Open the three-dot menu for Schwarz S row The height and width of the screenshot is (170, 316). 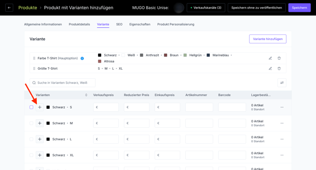pyautogui.click(x=282, y=107)
